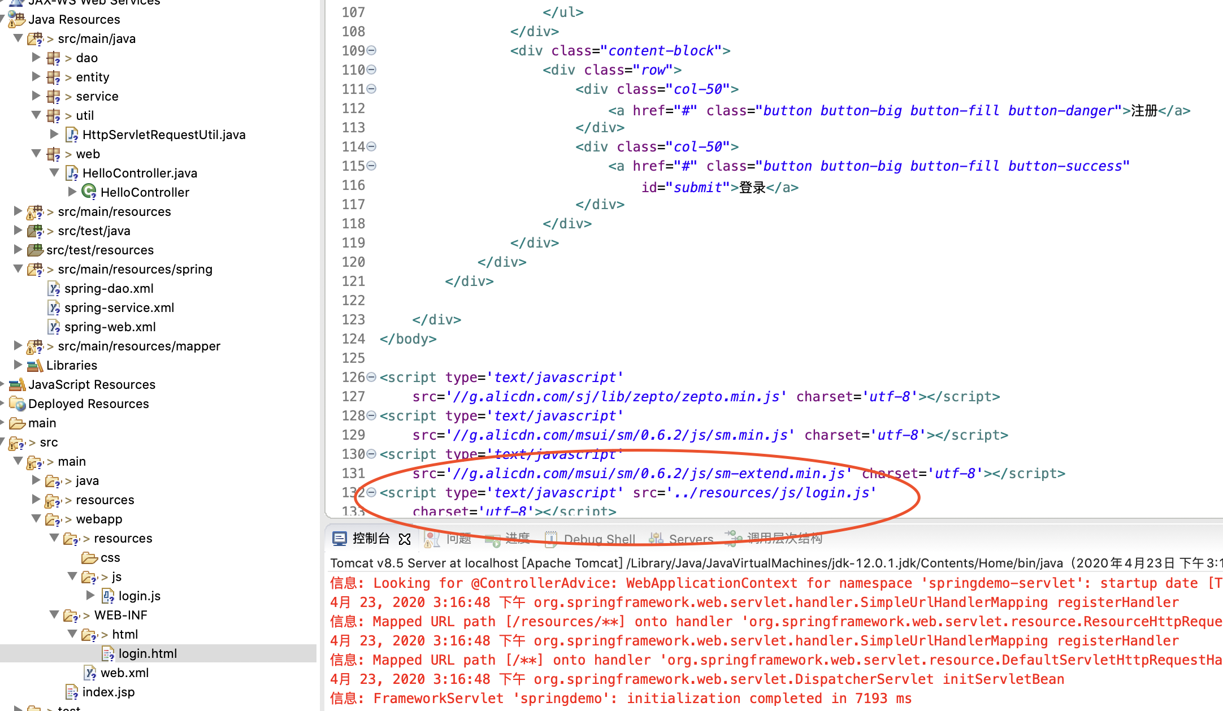Collapse code fold at line 110

click(x=371, y=70)
